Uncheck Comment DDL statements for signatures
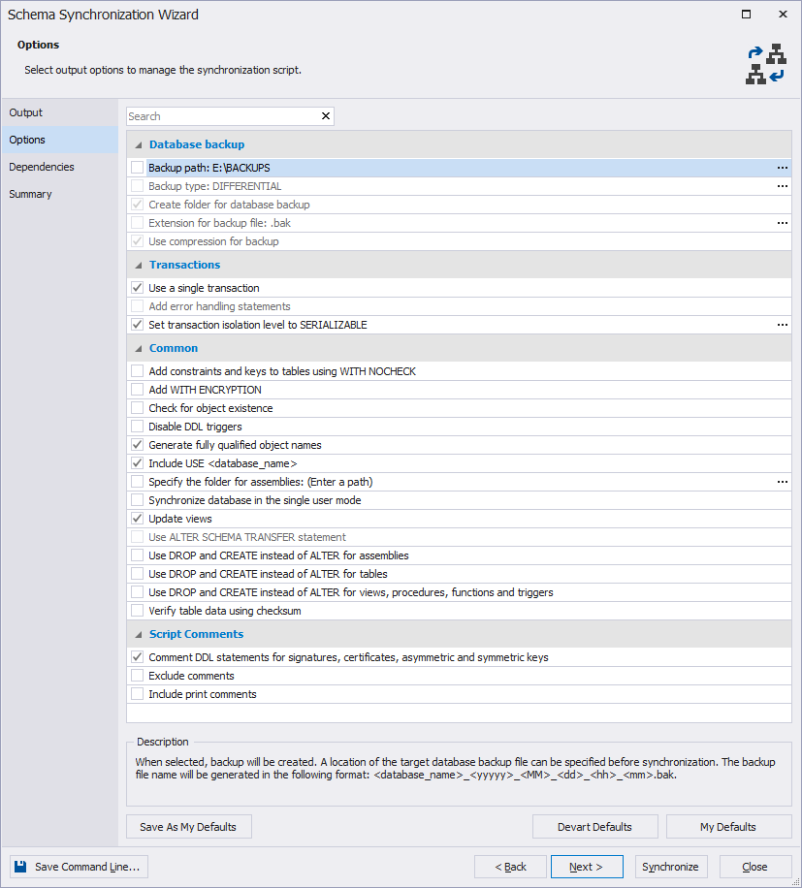Viewport: 802px width, 888px height. pyautogui.click(x=137, y=657)
